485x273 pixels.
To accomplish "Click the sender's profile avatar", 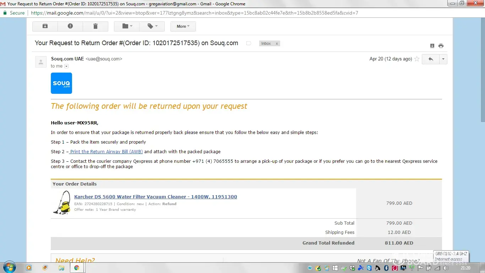I will pyautogui.click(x=41, y=62).
